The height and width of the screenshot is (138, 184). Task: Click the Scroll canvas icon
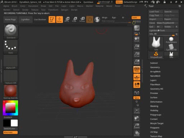pos(137,39)
